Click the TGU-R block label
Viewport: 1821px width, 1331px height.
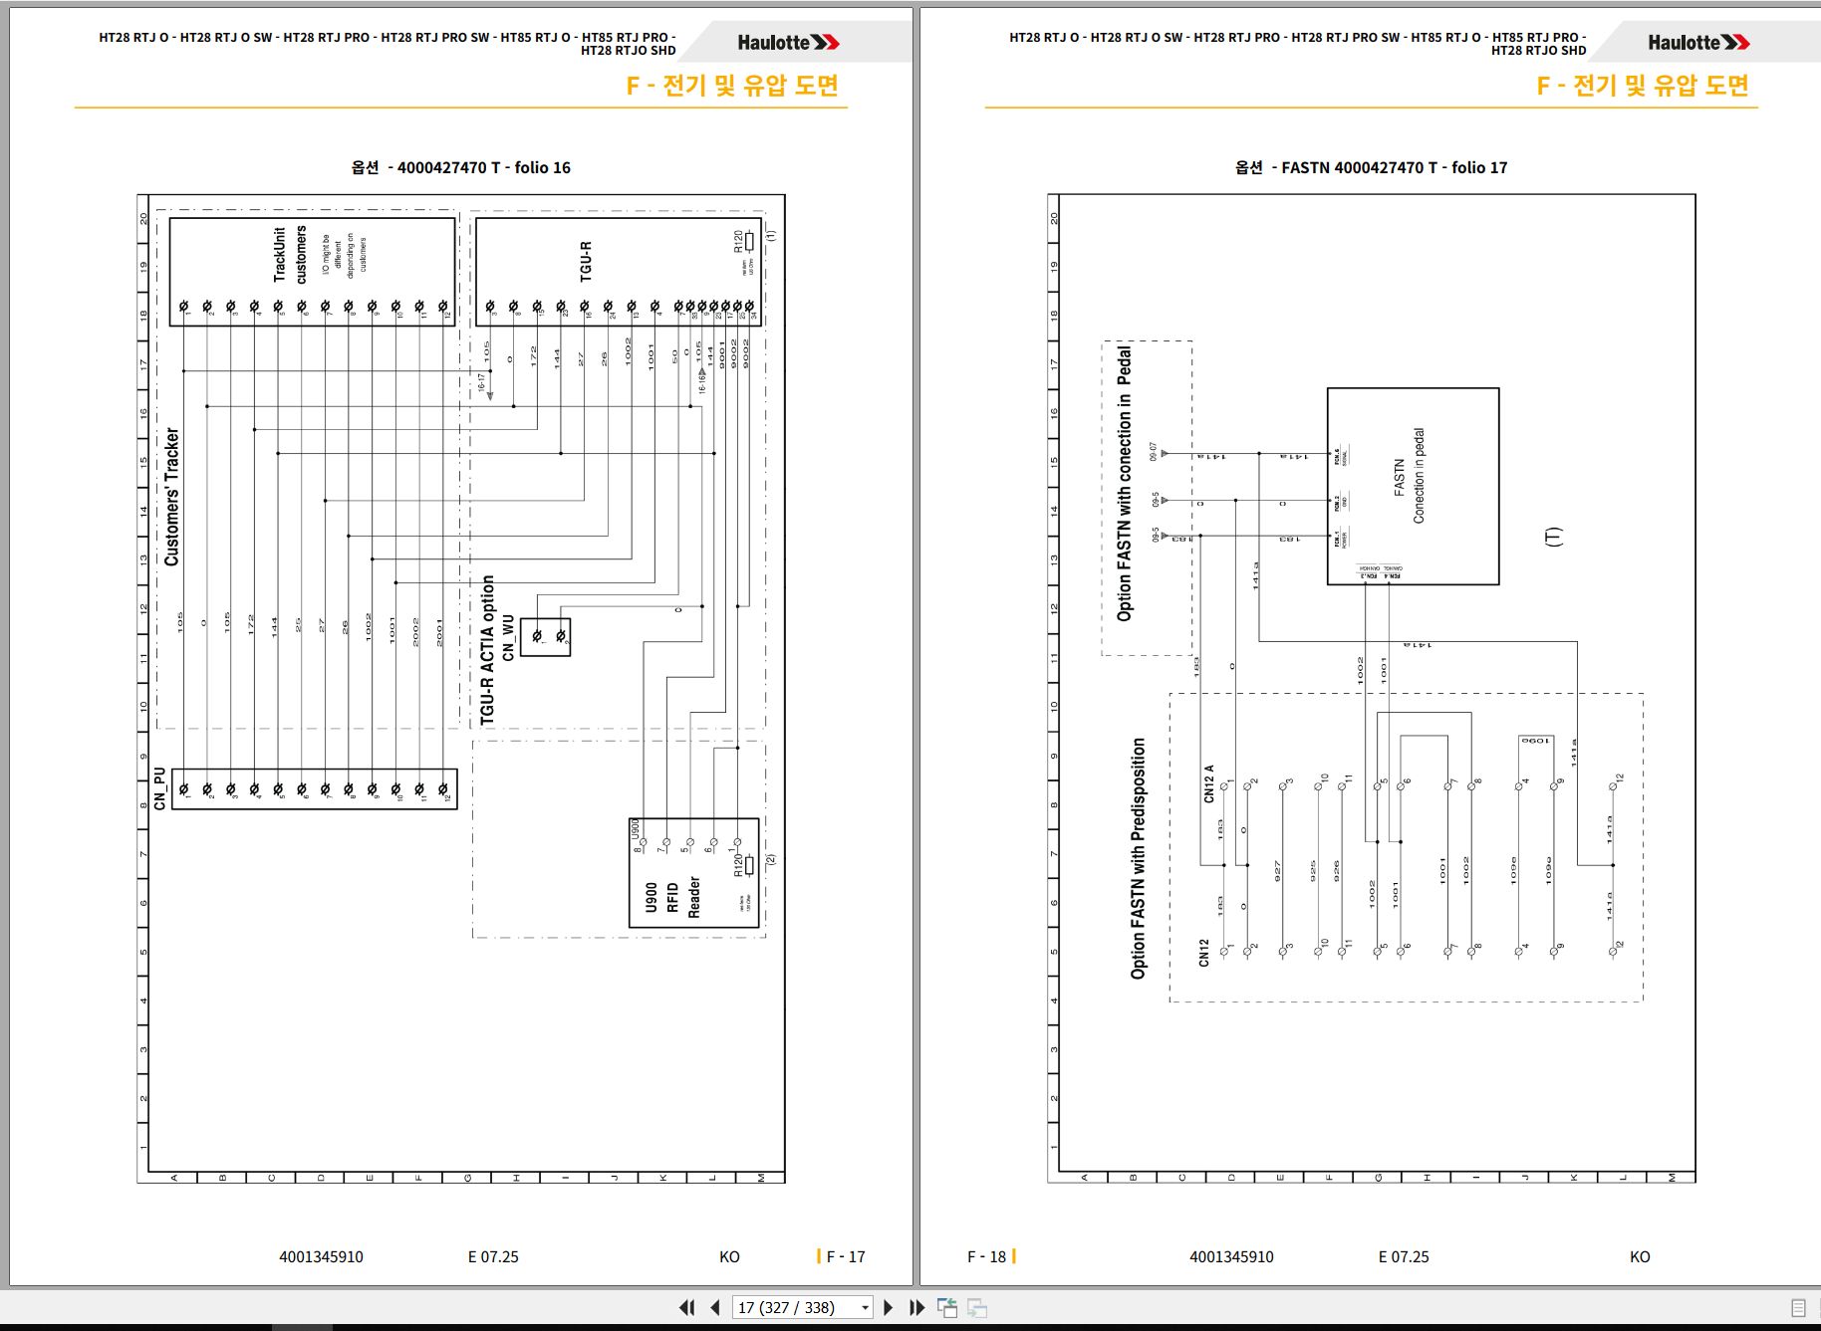tap(586, 261)
